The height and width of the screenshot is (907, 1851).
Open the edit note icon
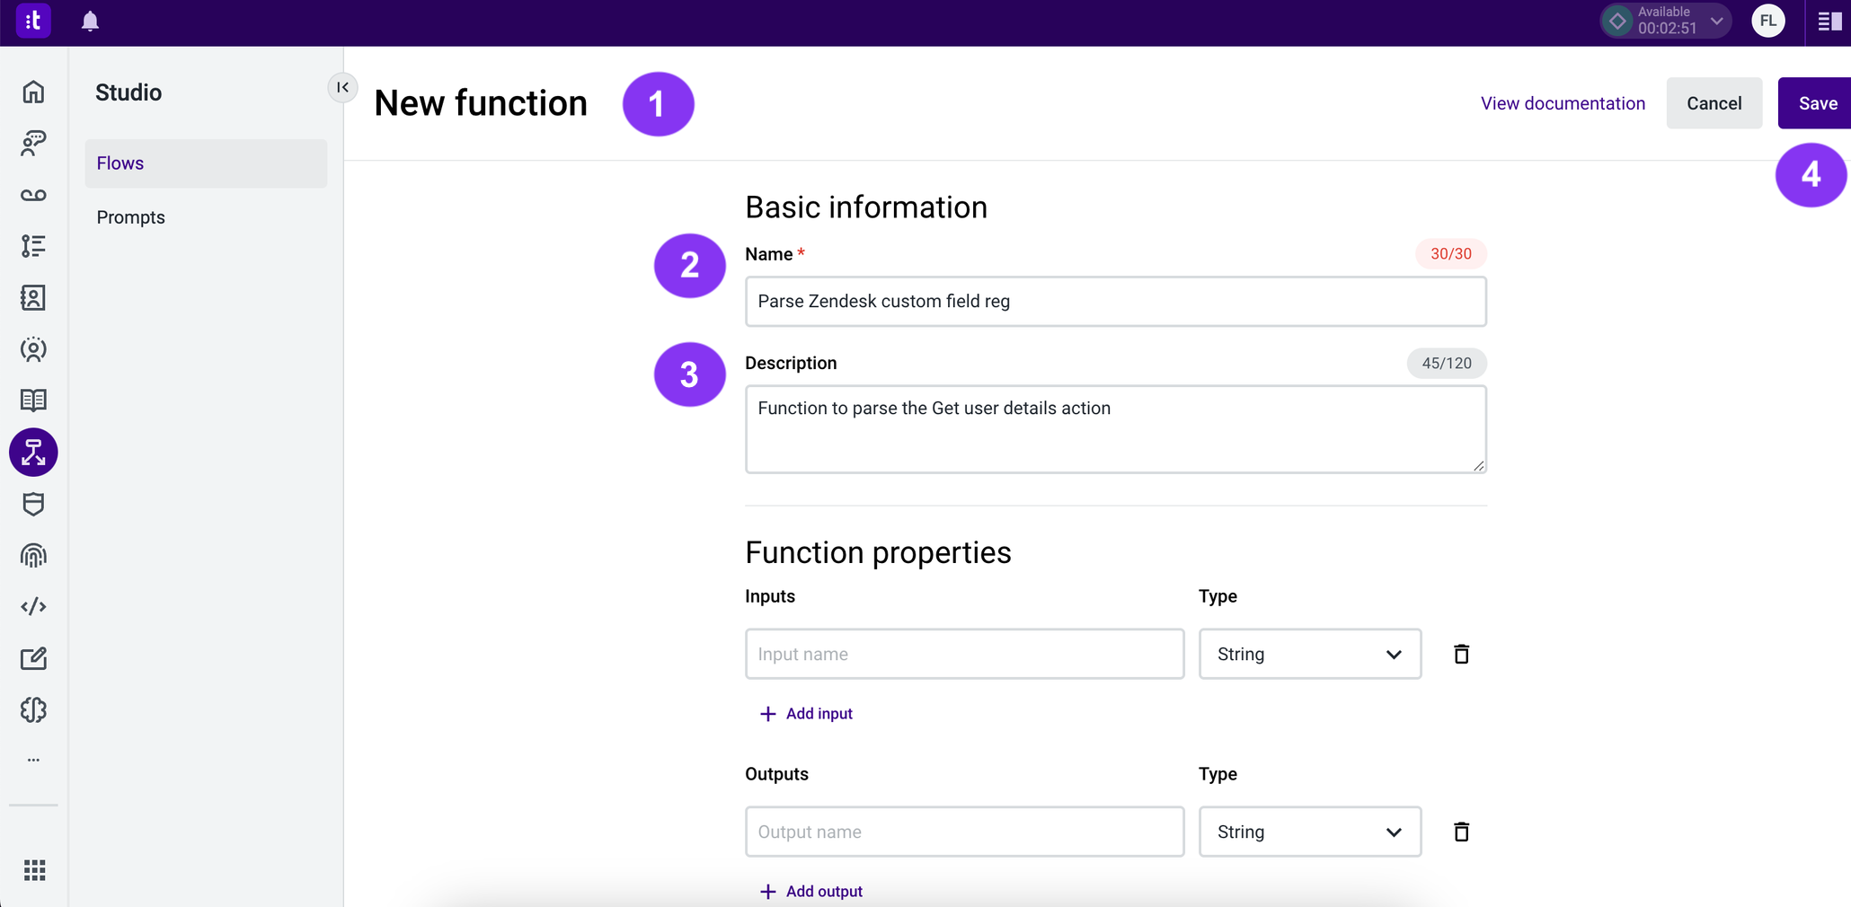[33, 658]
